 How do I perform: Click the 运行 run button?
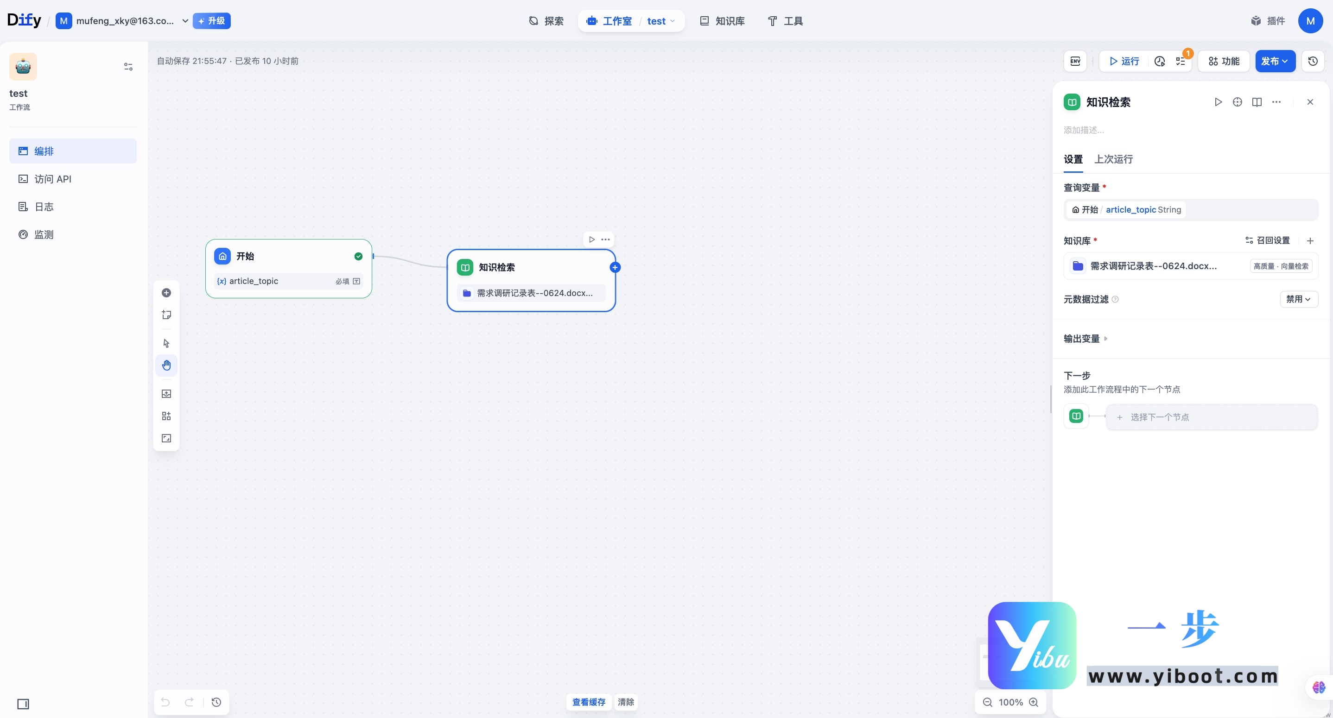(1124, 61)
